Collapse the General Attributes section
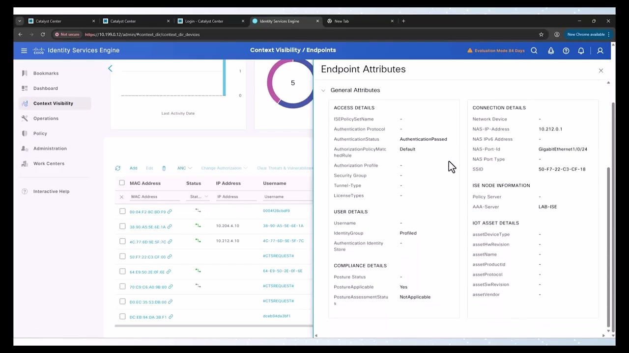The height and width of the screenshot is (353, 629). (323, 90)
